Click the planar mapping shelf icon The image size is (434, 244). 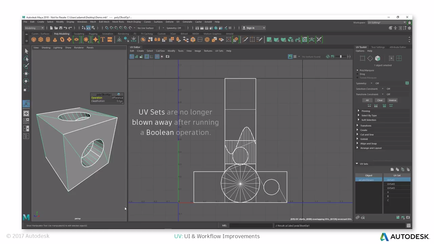point(269,40)
